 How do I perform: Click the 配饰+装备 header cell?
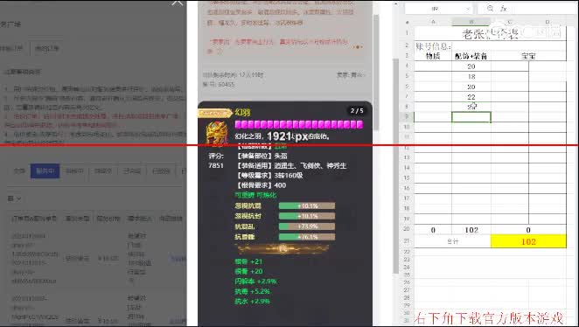pos(471,56)
